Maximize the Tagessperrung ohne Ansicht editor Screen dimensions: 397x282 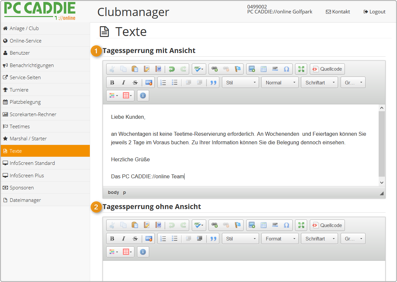pos(301,225)
